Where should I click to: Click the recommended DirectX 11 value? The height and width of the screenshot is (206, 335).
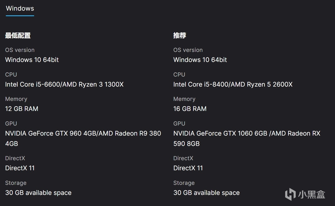[188, 168]
